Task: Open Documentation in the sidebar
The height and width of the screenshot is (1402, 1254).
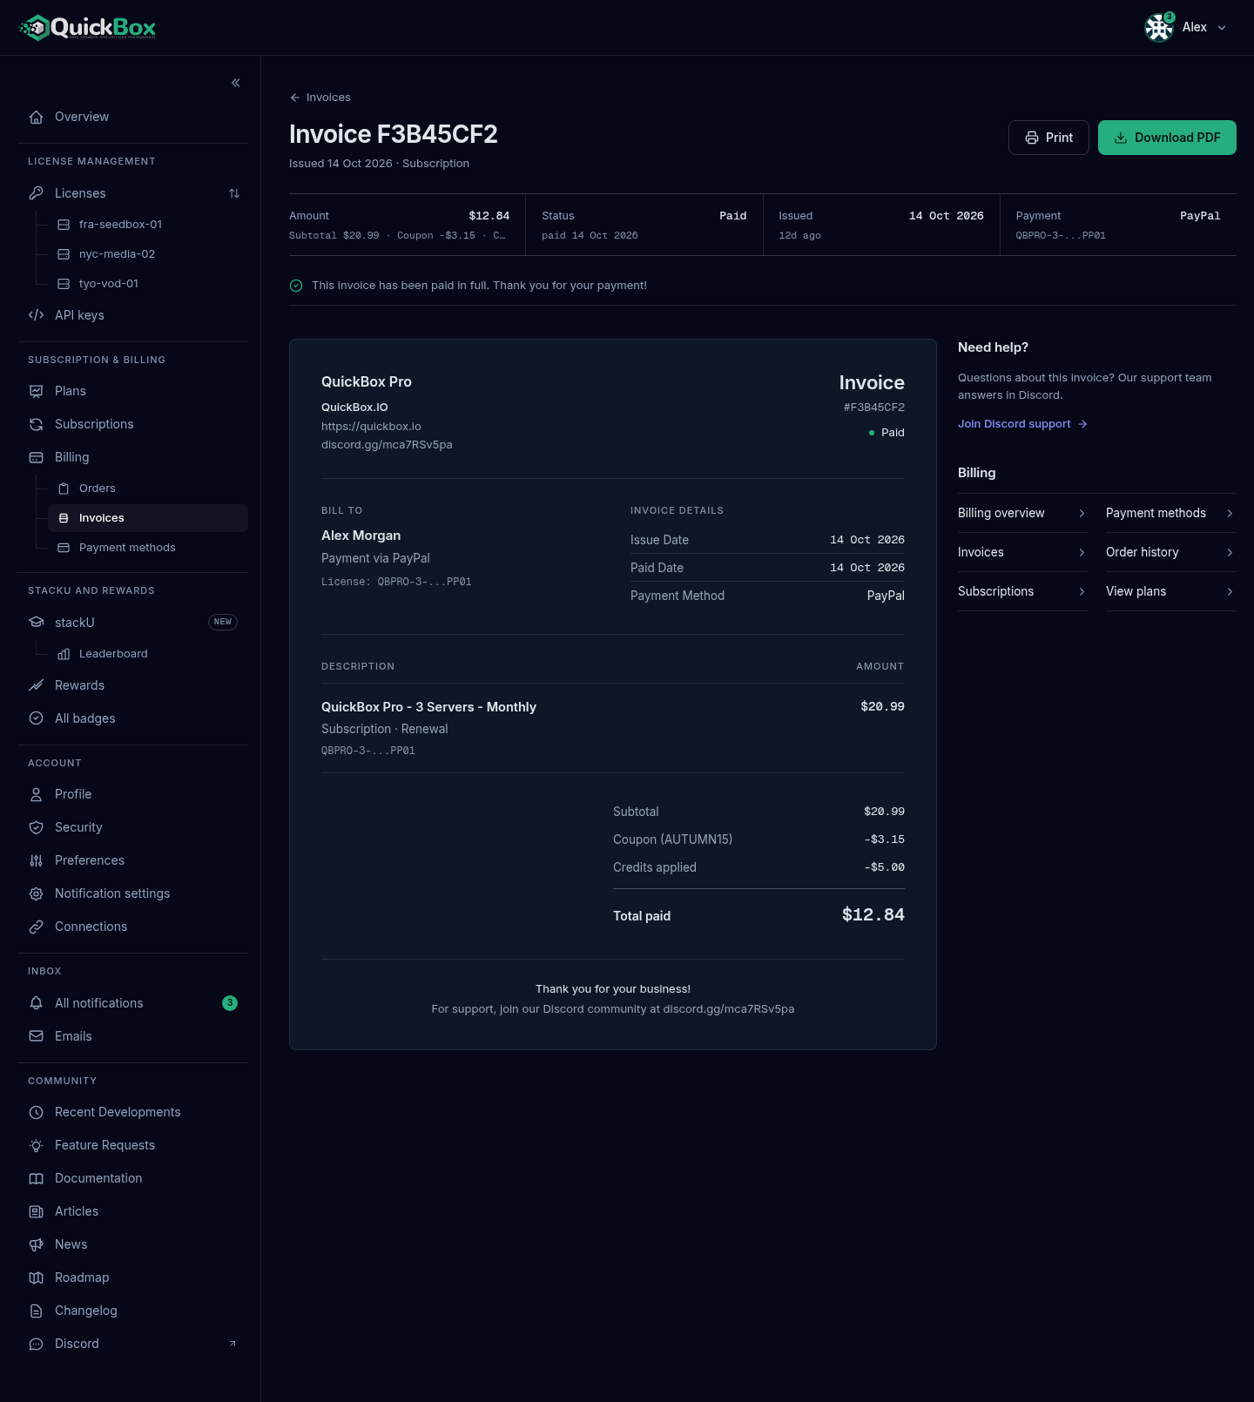Action: [132, 1178]
